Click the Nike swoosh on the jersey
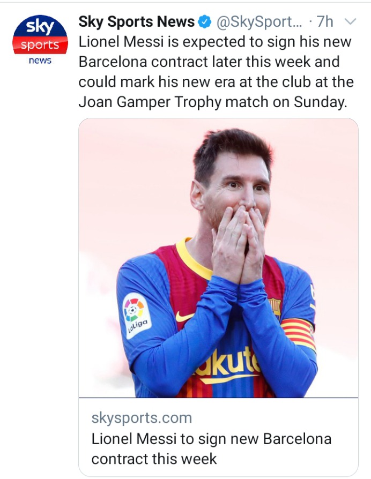 point(184,317)
